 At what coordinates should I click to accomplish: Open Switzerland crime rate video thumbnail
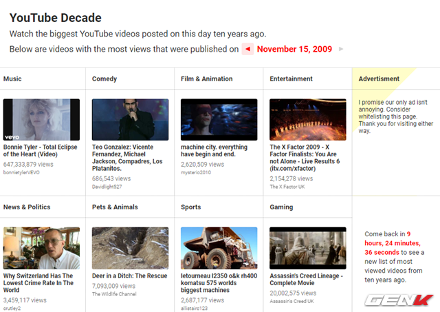tap(41, 248)
